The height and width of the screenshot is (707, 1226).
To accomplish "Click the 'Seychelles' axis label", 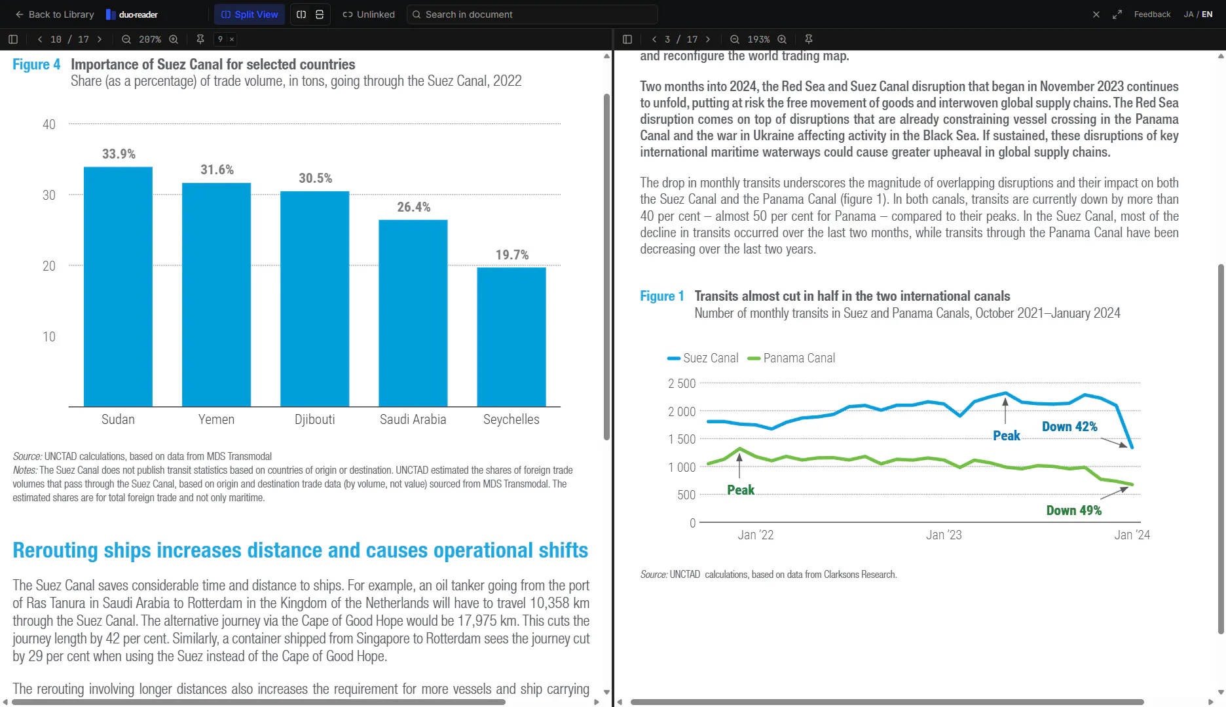I will [511, 419].
